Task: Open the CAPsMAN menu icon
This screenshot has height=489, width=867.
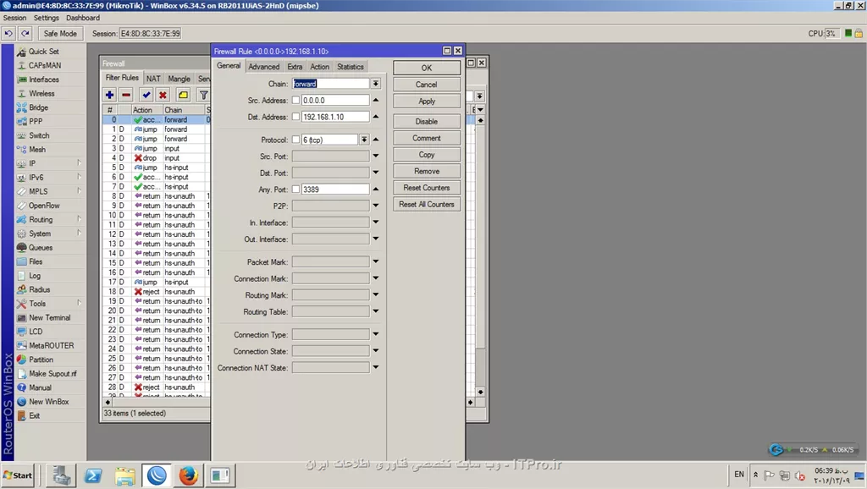Action: click(x=22, y=65)
